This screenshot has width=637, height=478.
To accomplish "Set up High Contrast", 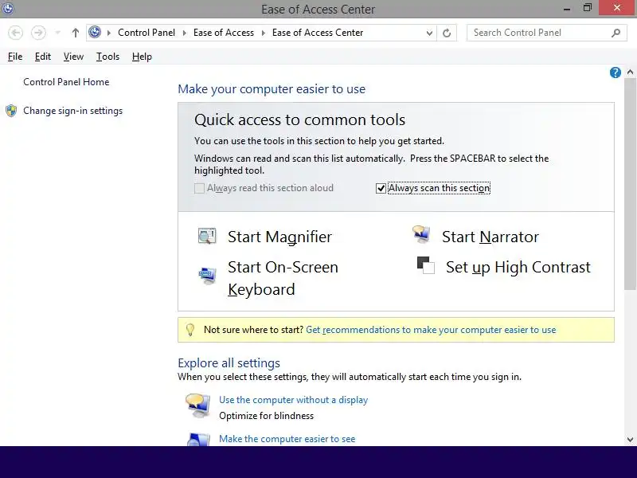I will (x=518, y=268).
